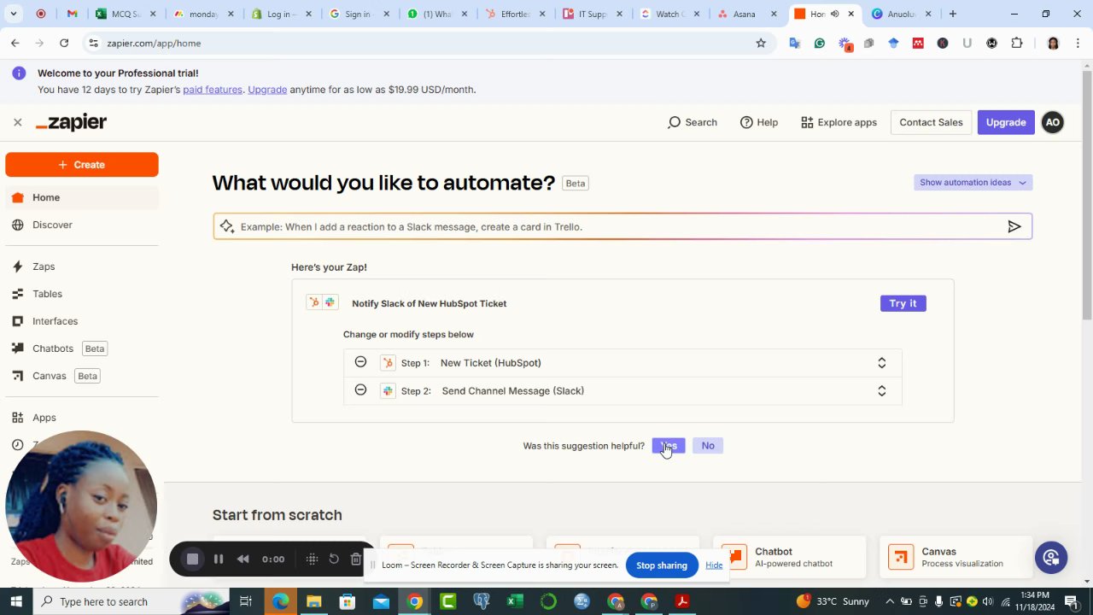Open Search in the top bar

[693, 122]
